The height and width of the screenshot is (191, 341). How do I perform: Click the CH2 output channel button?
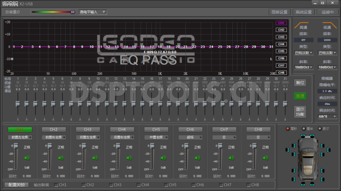pos(54,130)
